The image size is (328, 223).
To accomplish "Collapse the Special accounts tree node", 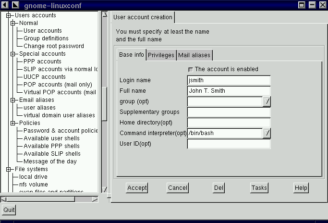I will coord(13,54).
